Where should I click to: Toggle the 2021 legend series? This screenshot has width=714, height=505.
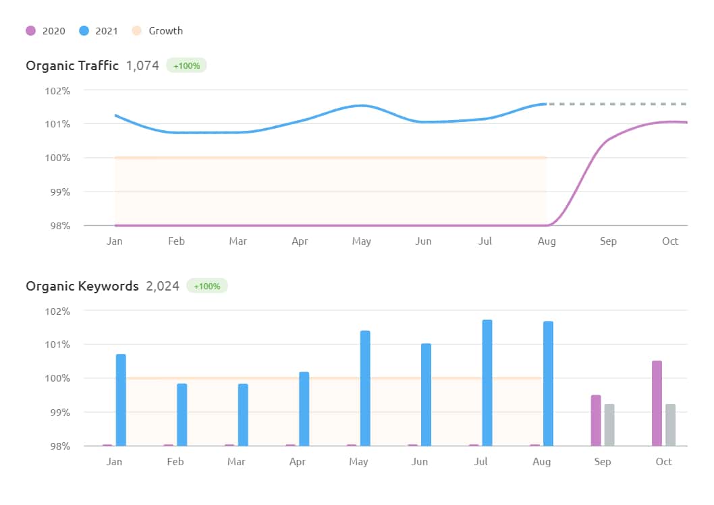click(99, 31)
